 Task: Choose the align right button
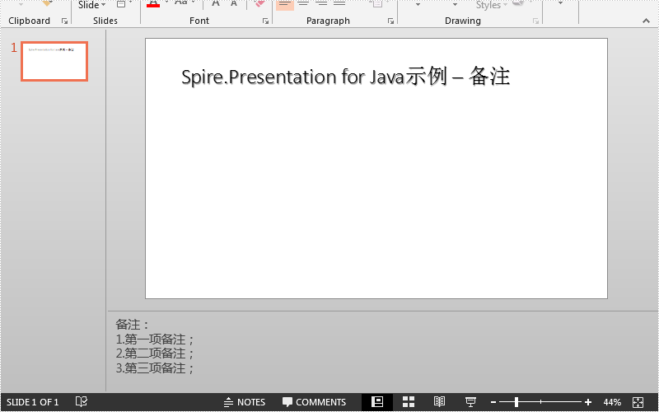[321, 4]
